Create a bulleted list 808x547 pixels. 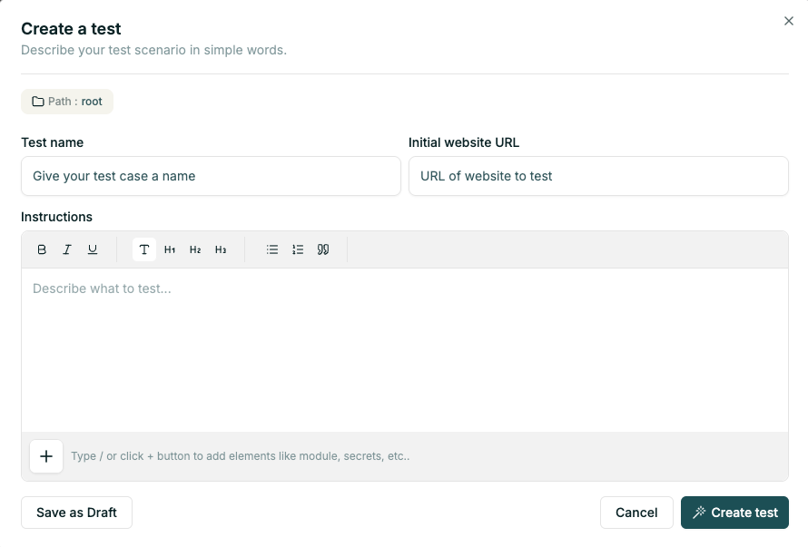272,249
